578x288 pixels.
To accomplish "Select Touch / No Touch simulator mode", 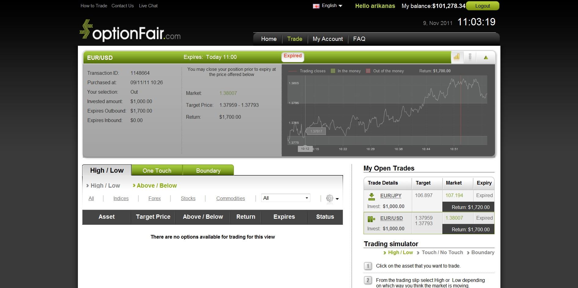I will [442, 252].
